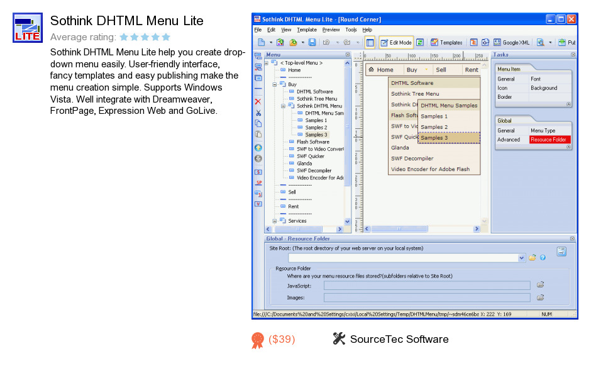Click the Move Down arrow icon
This screenshot has height=368, width=591.
[x=258, y=159]
